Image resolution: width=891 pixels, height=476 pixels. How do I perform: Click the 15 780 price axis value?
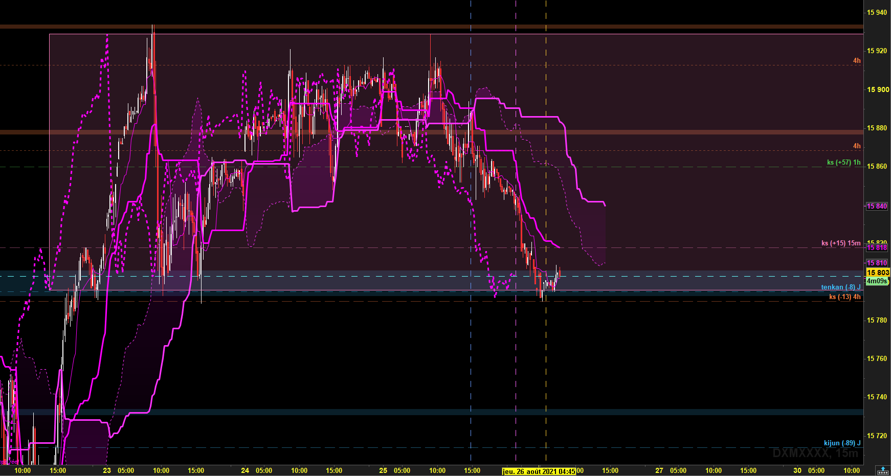tap(877, 320)
